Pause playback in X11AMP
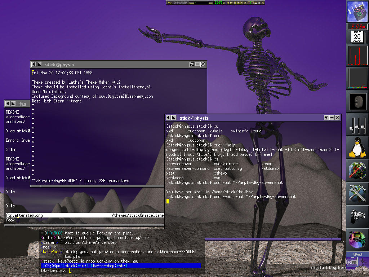 click(x=235, y=3)
